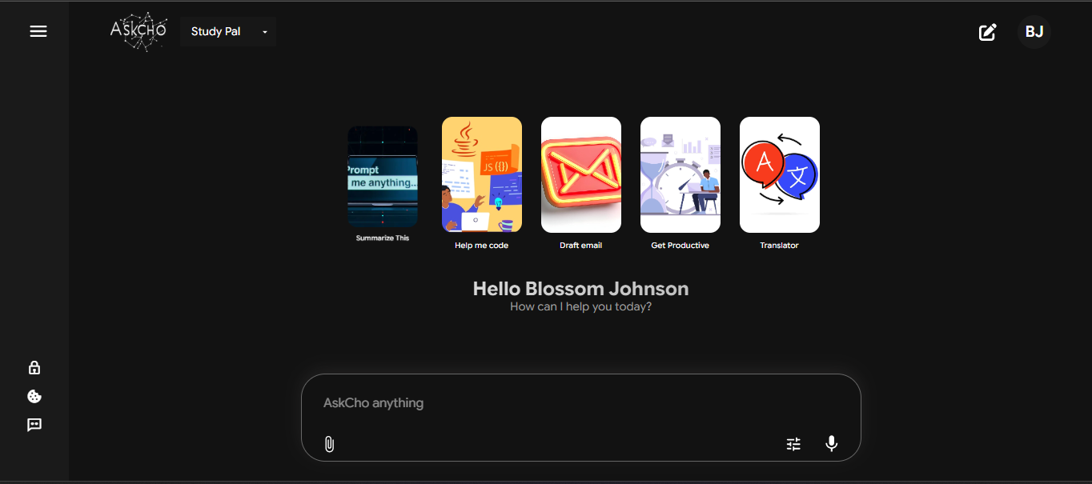The height and width of the screenshot is (484, 1092).
Task: Click the "Translator" text label
Action: [780, 246]
